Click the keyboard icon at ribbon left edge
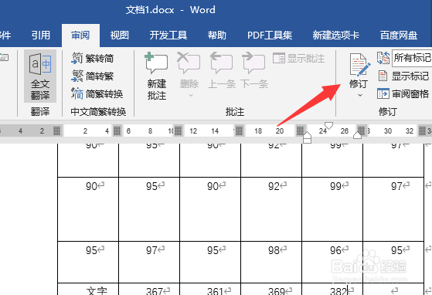The width and height of the screenshot is (432, 295). click(x=4, y=57)
